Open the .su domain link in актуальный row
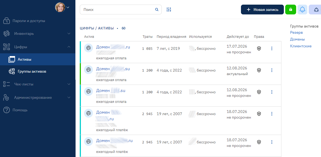The height and width of the screenshot is (157, 321). point(113,69)
